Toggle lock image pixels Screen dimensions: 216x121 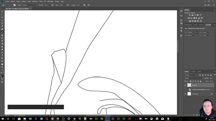pyautogui.click(x=193, y=81)
